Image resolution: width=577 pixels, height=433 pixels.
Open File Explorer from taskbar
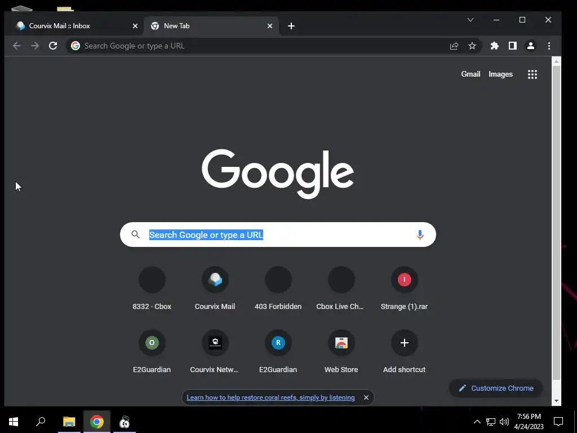[69, 422]
